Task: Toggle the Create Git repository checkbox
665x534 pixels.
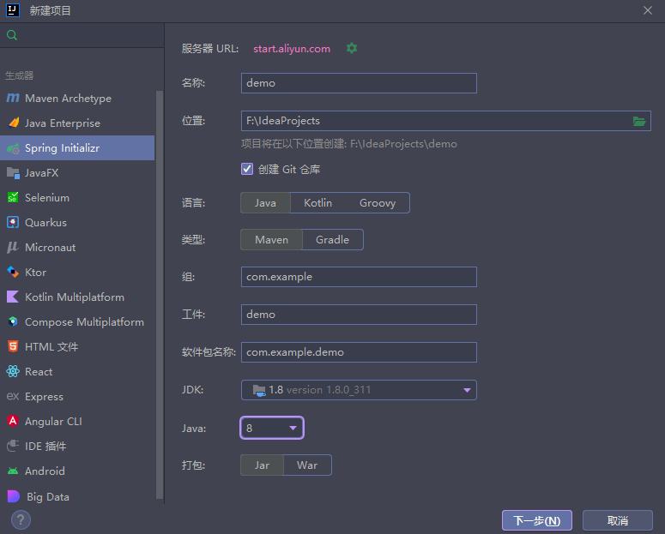Action: pos(247,169)
